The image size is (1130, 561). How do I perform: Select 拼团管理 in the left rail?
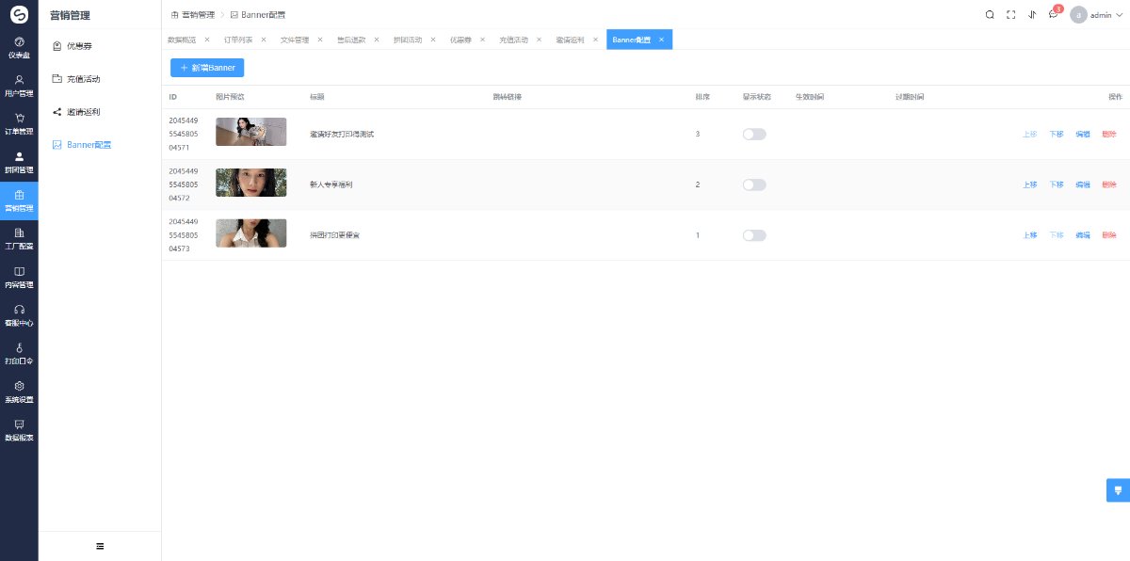[x=19, y=163]
